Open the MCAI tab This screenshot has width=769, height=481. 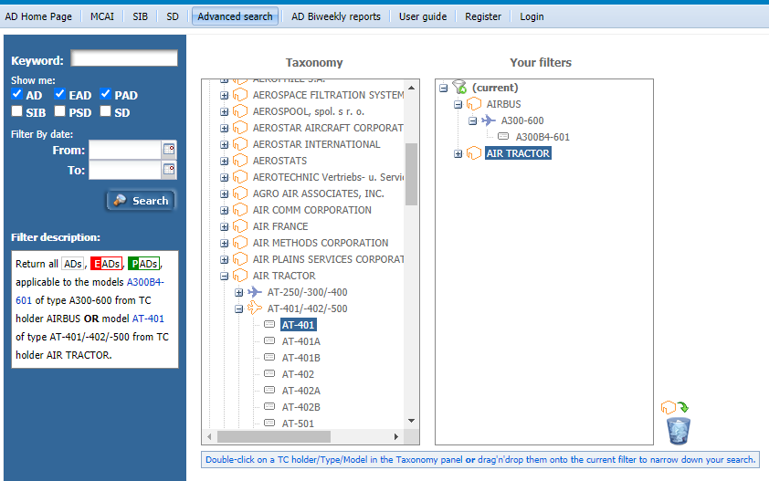tap(102, 16)
